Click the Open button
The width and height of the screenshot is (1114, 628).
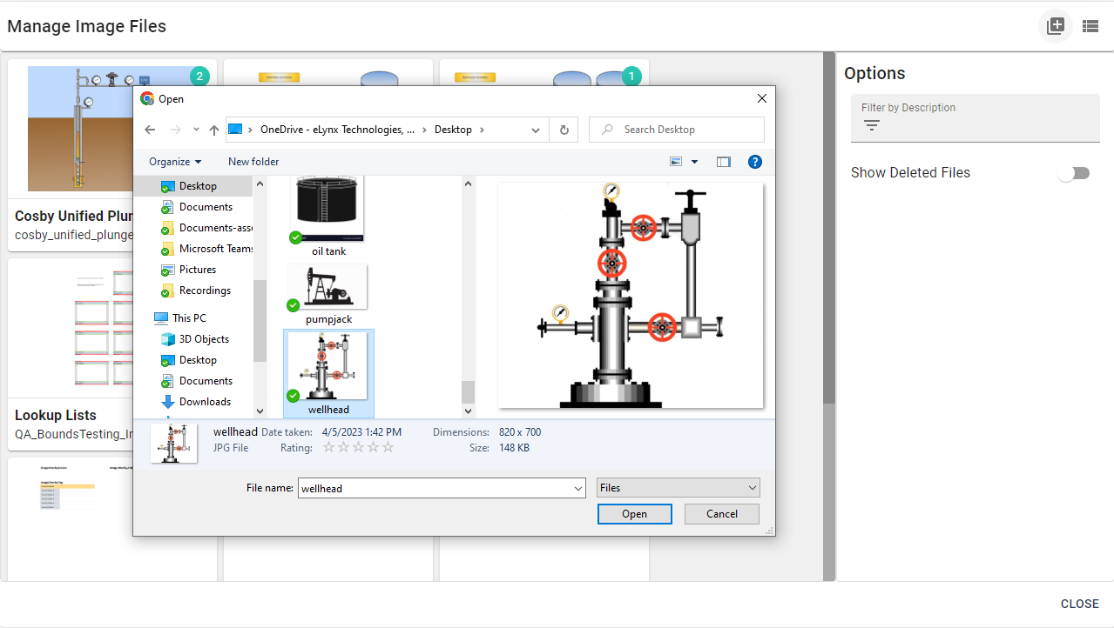tap(634, 513)
